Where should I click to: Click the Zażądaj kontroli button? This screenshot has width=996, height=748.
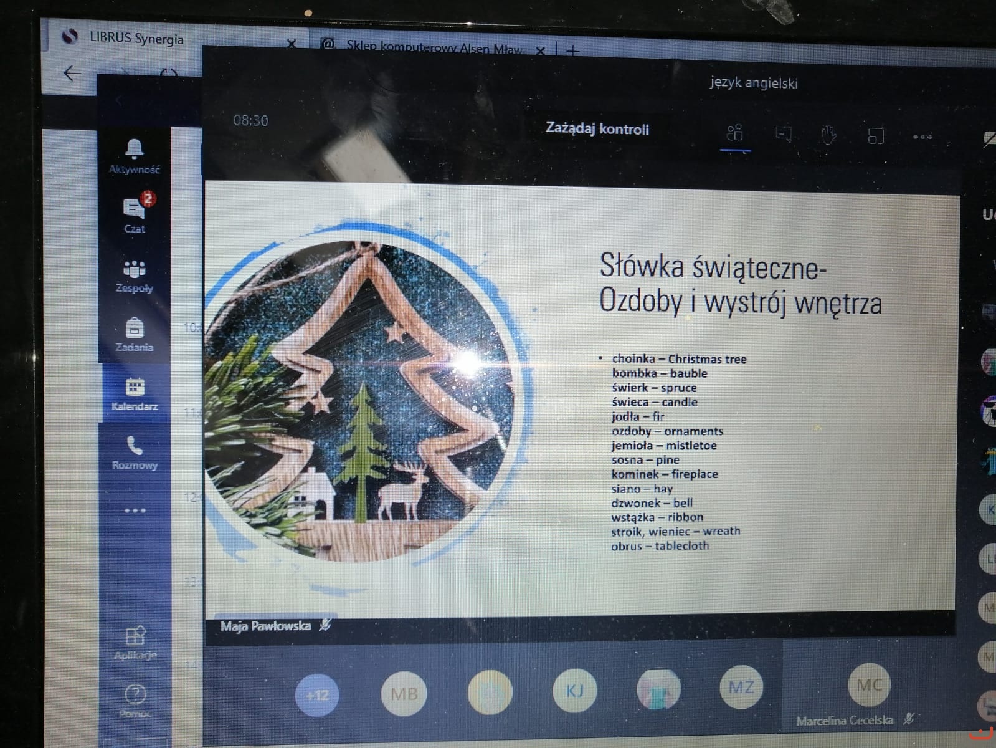tap(597, 128)
